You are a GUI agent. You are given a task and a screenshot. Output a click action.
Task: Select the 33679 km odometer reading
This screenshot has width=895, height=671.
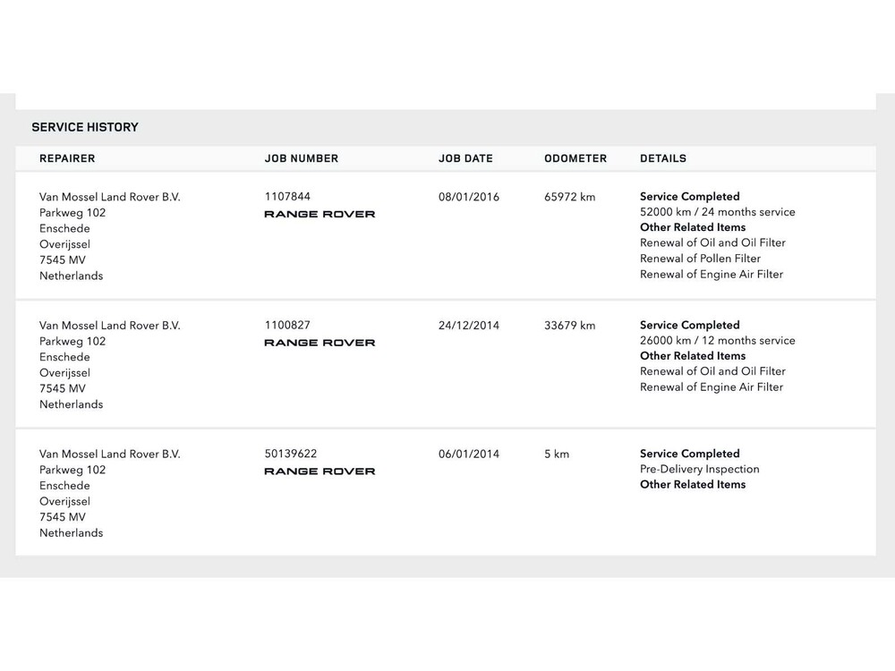(x=569, y=326)
